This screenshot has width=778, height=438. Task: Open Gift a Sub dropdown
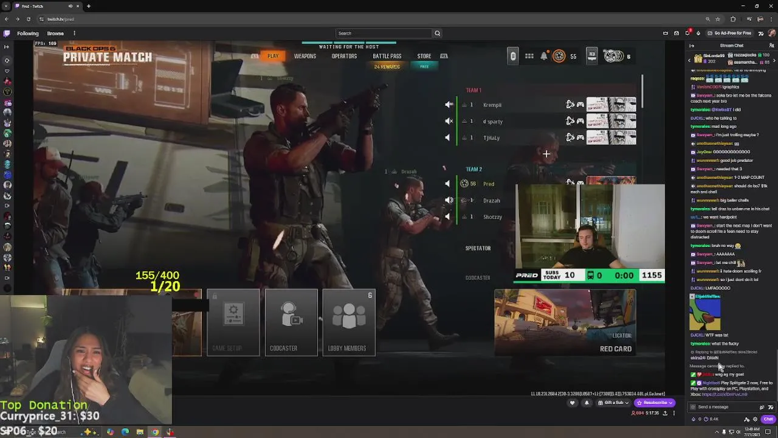click(x=613, y=403)
